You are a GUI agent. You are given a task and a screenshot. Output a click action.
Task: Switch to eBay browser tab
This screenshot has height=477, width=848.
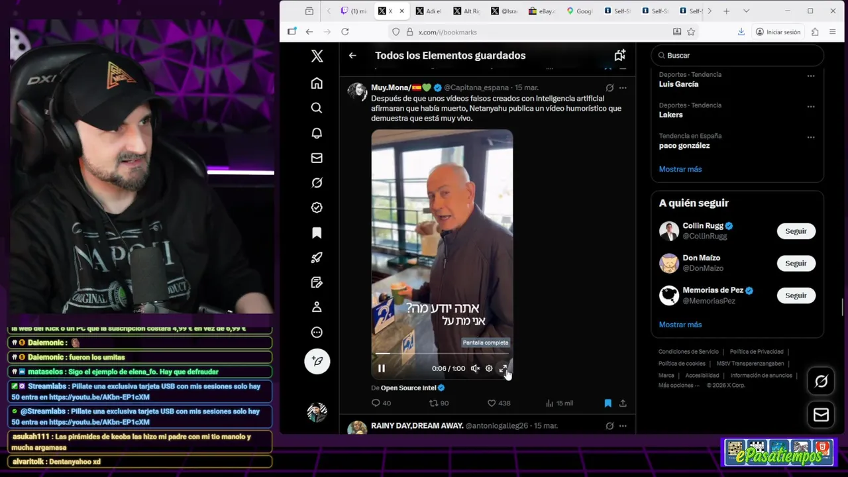tap(543, 11)
